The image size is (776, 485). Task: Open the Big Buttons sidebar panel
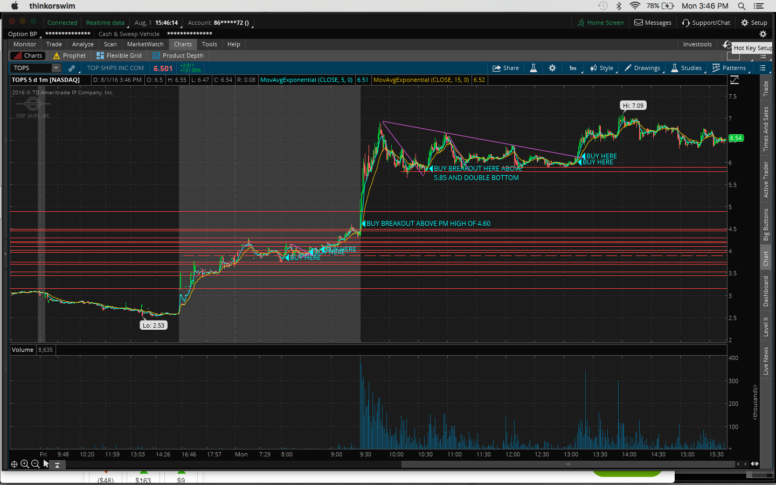pyautogui.click(x=766, y=225)
